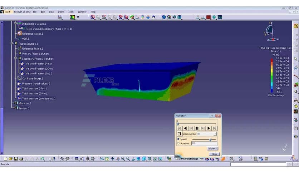Click the red square icon in top toolbar
The image size is (299, 173).
coord(209,17)
